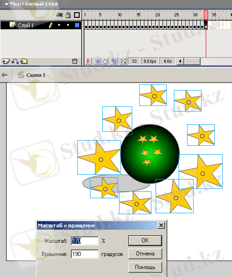Screen dimensions: 232x277
Task: Click the eye icon column header
Action: 60,15
